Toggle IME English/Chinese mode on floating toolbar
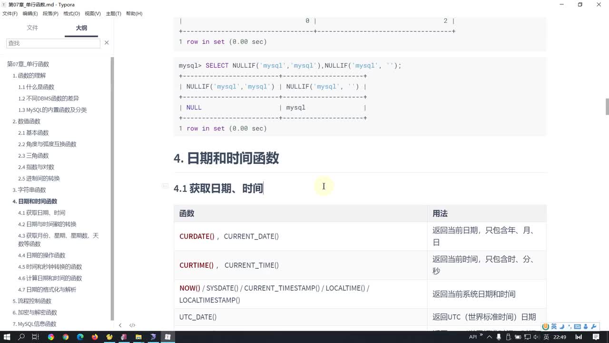Screen dimensions: 609x343 pos(554,326)
